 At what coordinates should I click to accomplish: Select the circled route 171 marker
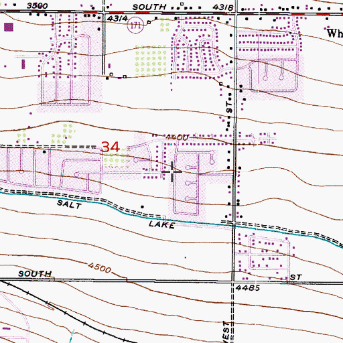[135, 25]
